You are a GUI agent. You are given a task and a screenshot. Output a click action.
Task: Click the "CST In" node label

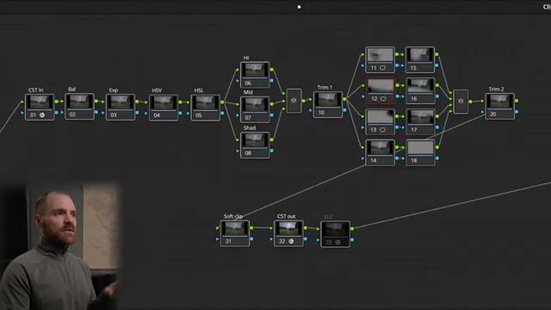click(36, 90)
